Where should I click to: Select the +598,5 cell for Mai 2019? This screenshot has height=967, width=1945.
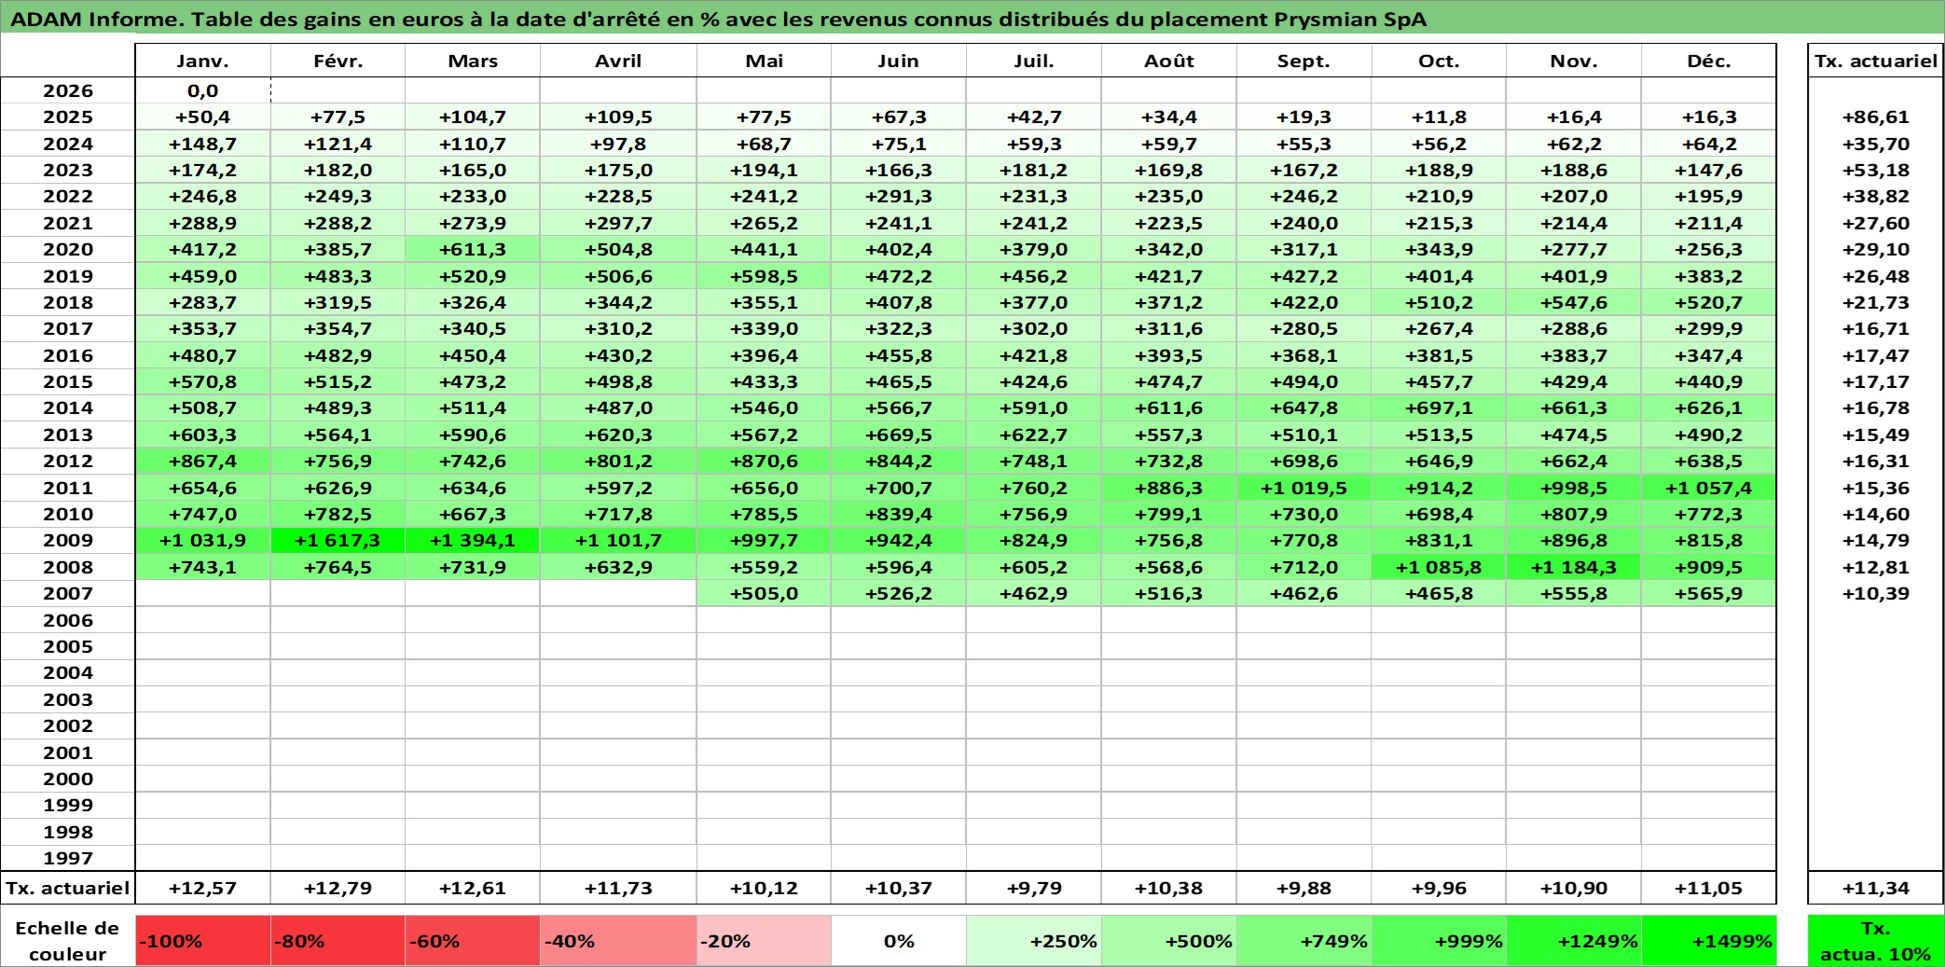pos(764,276)
